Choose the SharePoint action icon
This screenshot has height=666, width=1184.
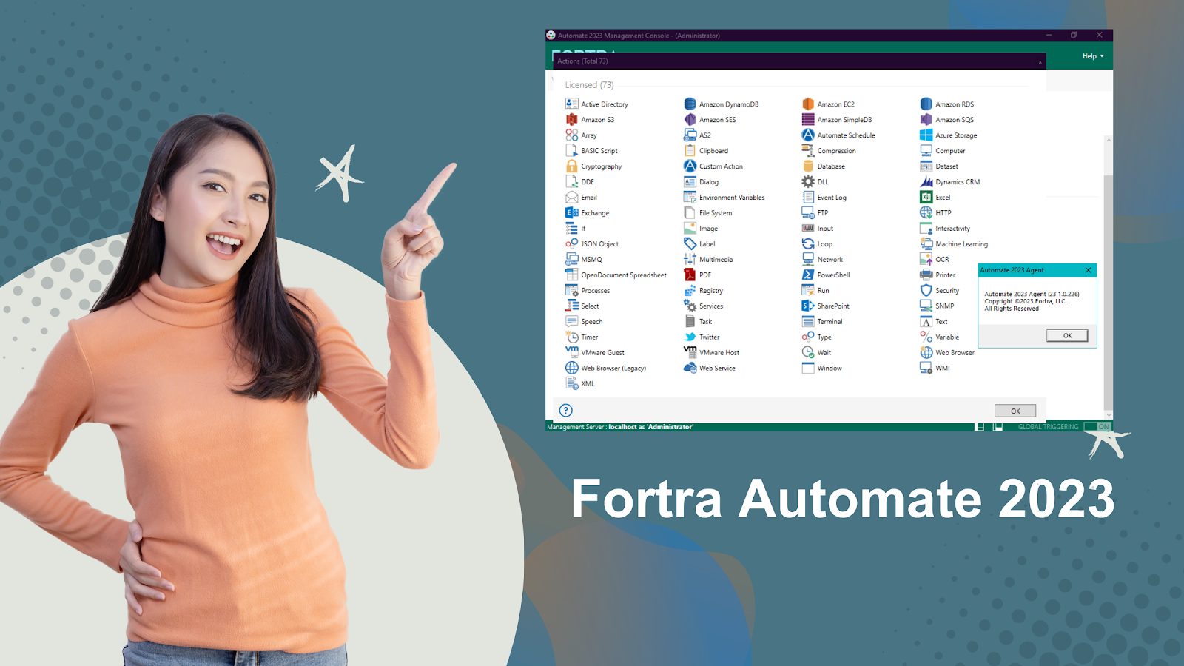point(808,306)
